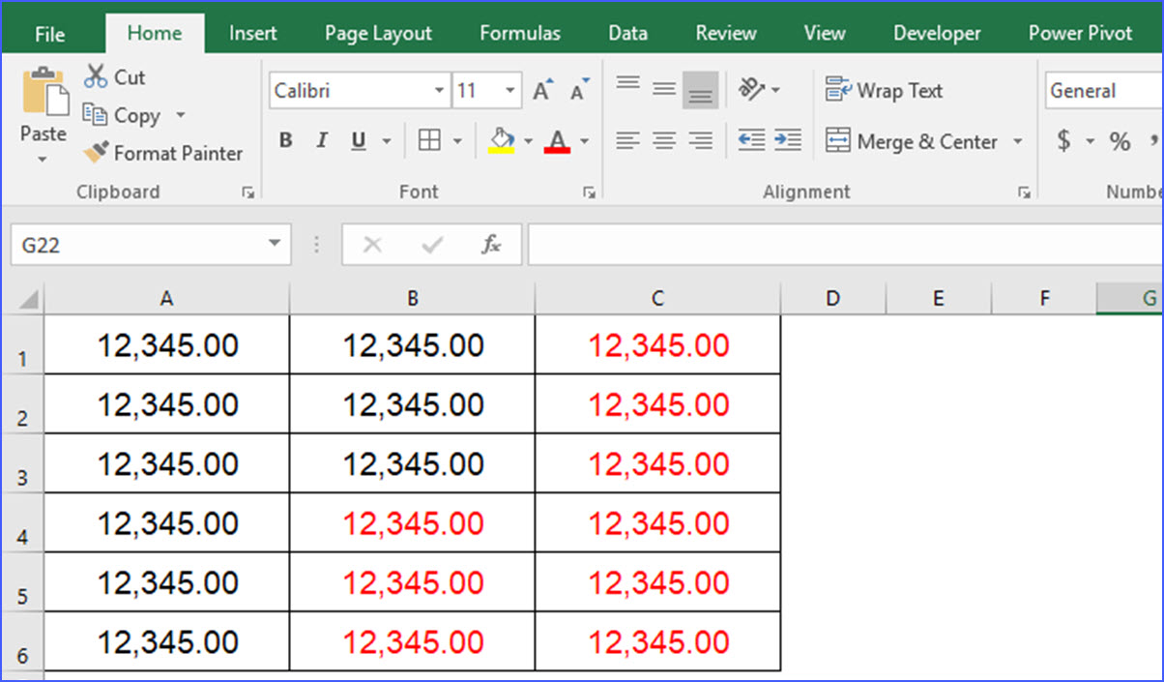Viewport: 1164px width, 682px height.
Task: Switch to the Formulas ribbon tab
Action: coord(519,32)
